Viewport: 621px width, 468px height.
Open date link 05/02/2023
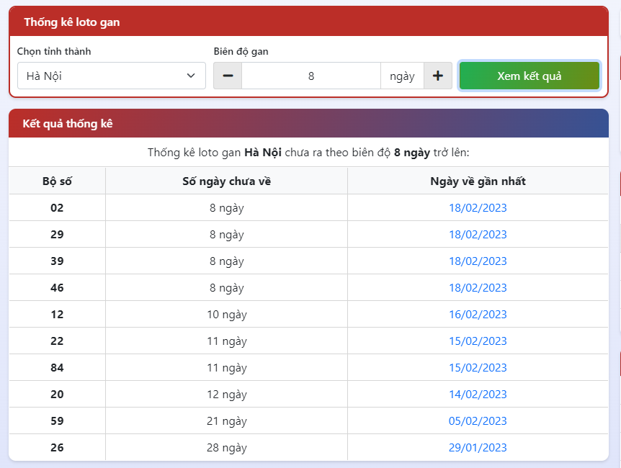478,421
